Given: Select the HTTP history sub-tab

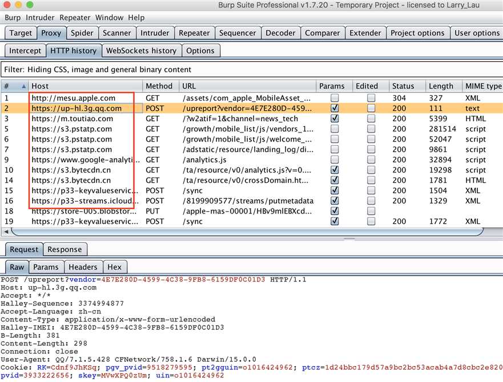Looking at the screenshot, I should click(74, 51).
